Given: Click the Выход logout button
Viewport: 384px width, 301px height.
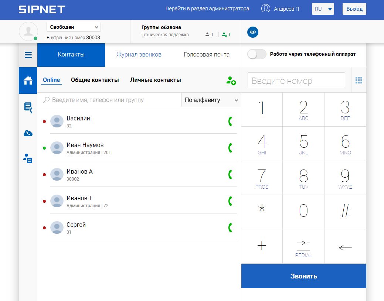Looking at the screenshot, I should click(354, 9).
